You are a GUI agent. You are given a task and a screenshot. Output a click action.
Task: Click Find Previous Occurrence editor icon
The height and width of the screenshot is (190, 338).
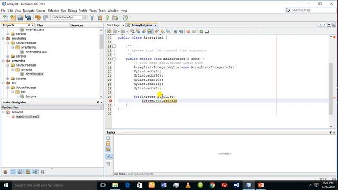[x=138, y=32]
